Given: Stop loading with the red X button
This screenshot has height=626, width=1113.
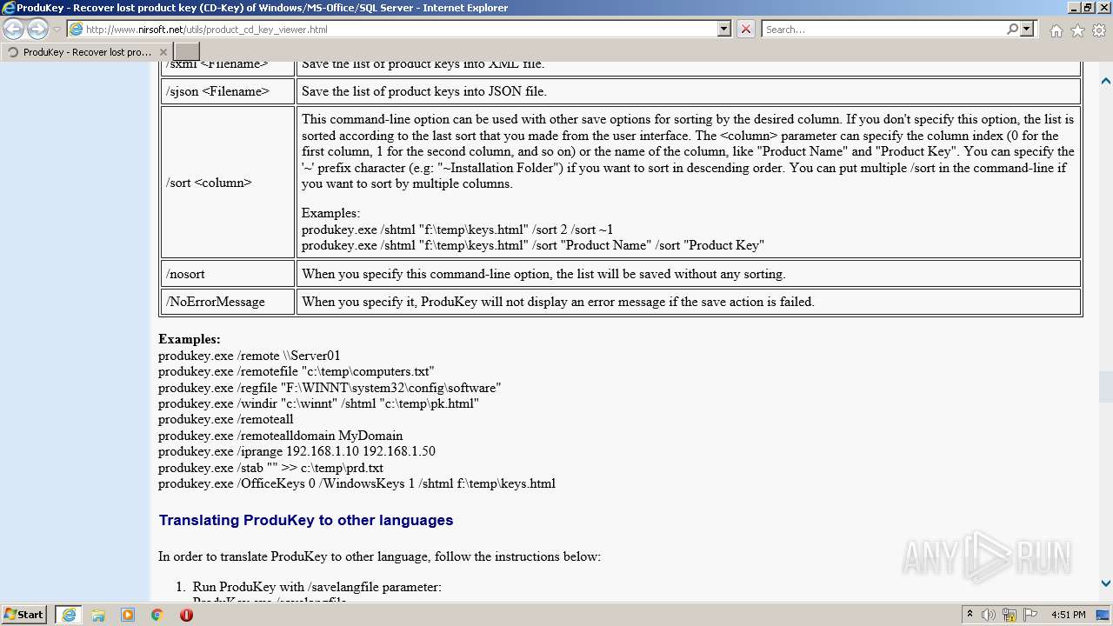Looking at the screenshot, I should pos(746,29).
